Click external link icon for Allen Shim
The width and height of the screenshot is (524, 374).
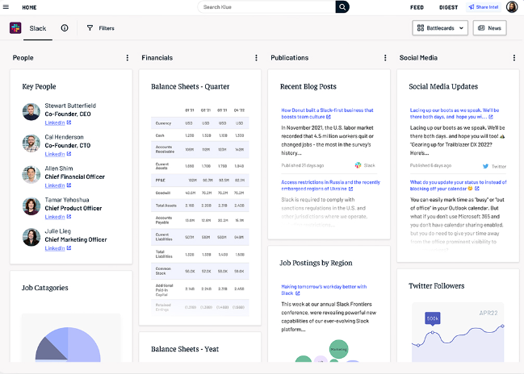point(69,185)
